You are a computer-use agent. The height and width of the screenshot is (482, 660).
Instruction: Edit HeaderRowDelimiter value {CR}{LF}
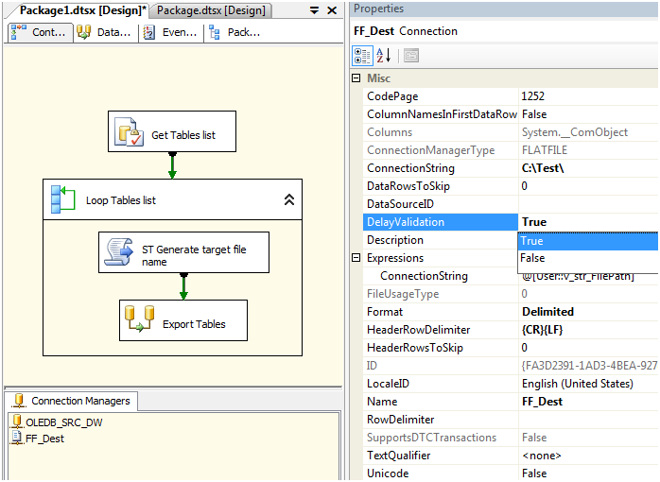[x=587, y=330]
